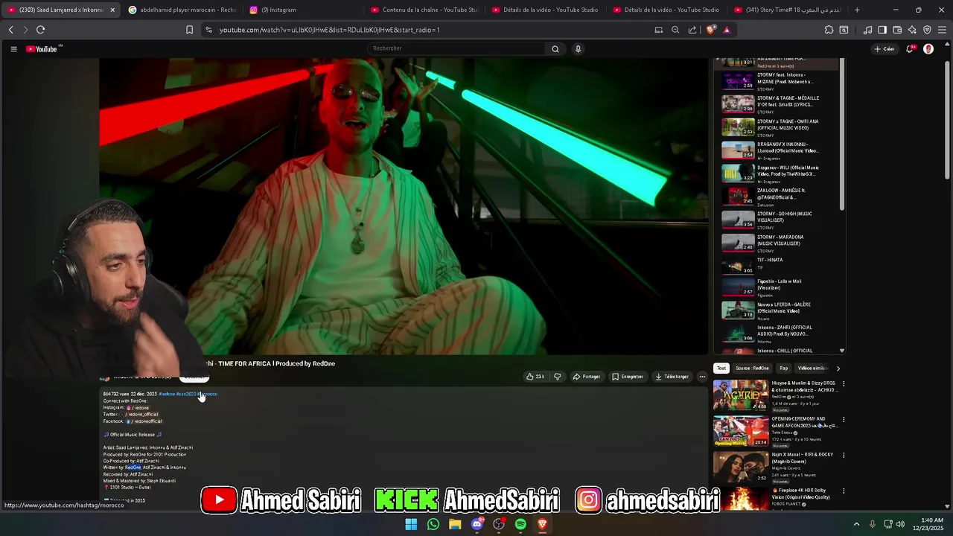
Task: Open WhatsApp from the taskbar
Action: [x=433, y=524]
